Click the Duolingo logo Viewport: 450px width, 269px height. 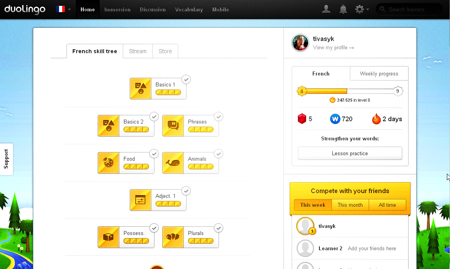tap(25, 9)
